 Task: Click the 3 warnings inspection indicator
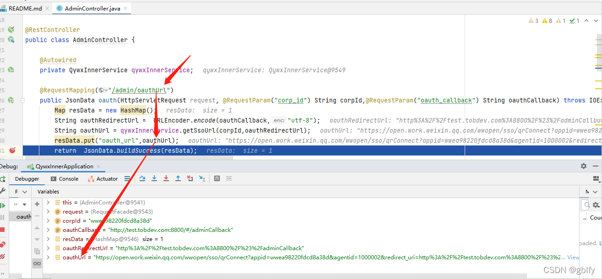(533, 21)
